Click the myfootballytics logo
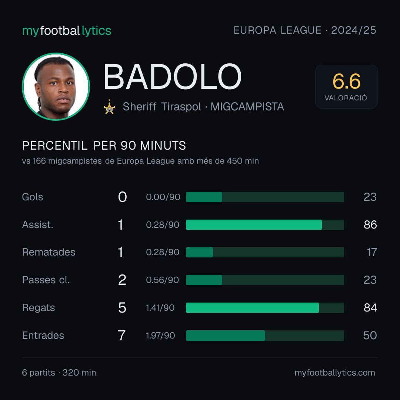Screen dimensions: 400x400 [67, 31]
